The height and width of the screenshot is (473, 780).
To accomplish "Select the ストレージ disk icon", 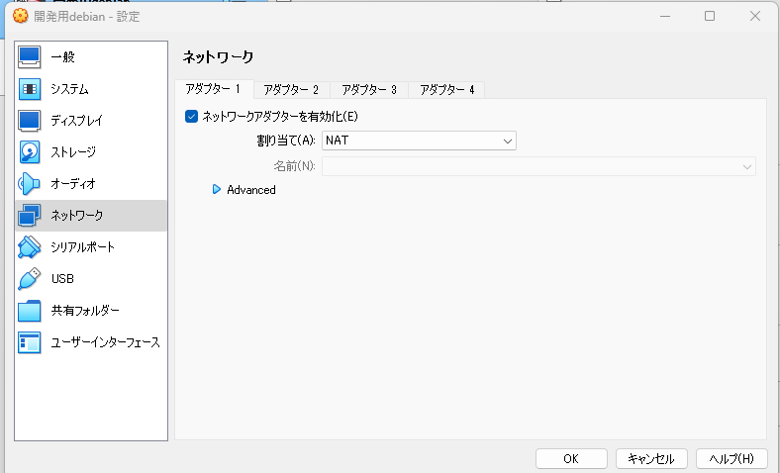I will click(30, 152).
